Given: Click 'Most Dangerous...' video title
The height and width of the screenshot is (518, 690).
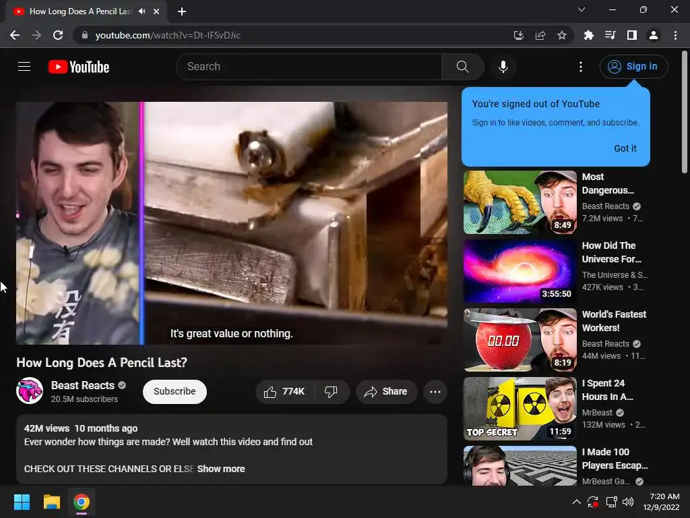Looking at the screenshot, I should (608, 183).
